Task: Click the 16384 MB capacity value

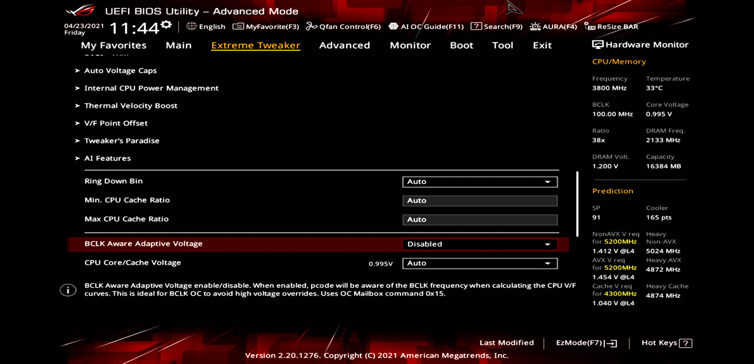Action: click(663, 166)
